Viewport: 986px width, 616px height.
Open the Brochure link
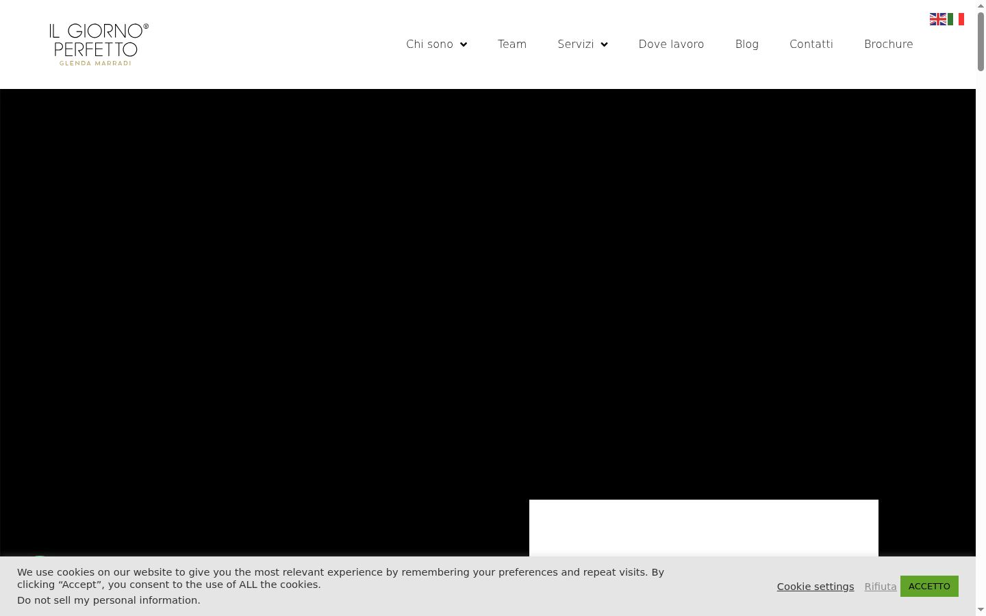889,44
